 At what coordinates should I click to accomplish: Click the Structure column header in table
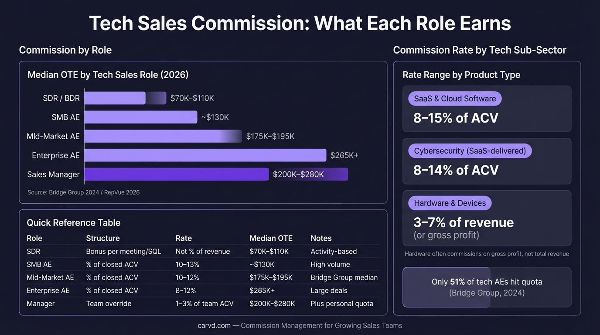pos(103,238)
